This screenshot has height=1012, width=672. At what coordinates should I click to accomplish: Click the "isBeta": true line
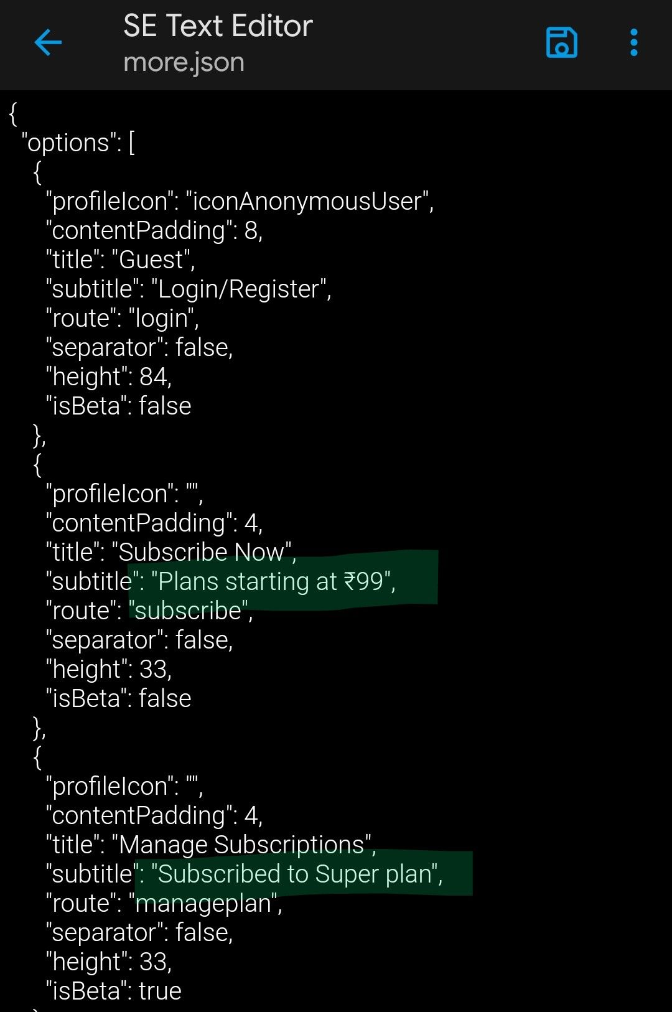click(114, 991)
